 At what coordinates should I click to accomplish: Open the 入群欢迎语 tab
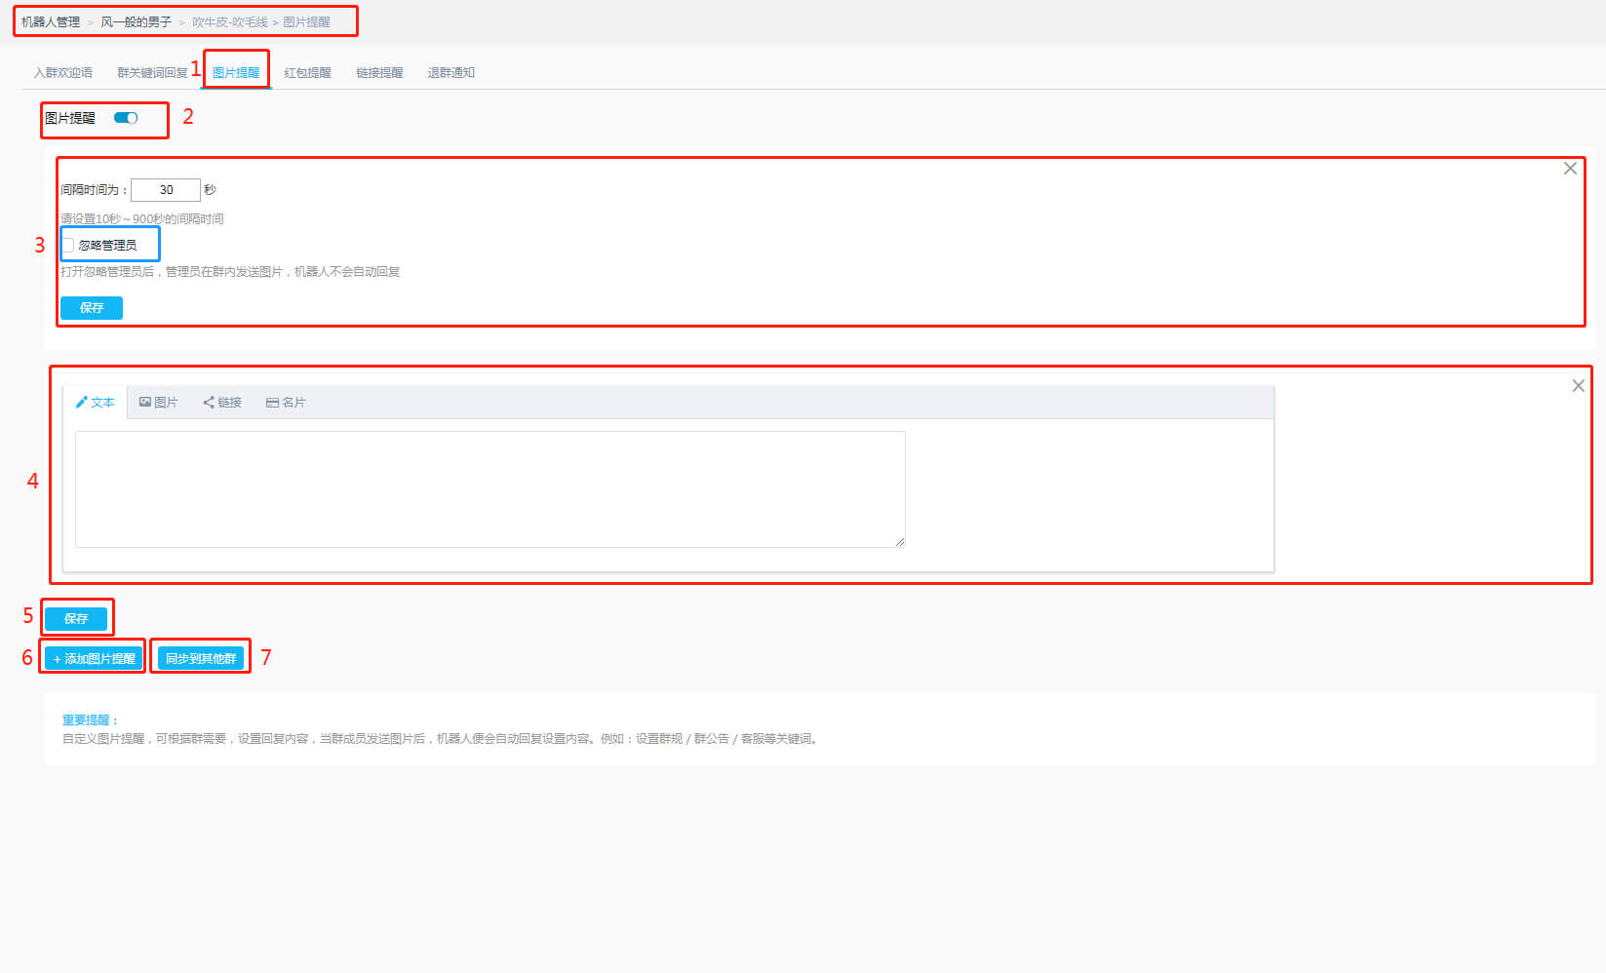[63, 73]
